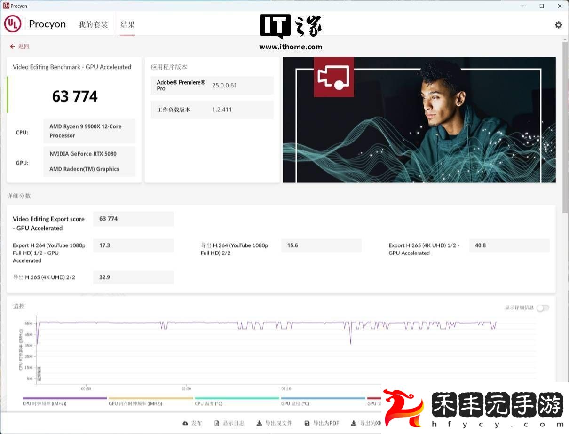Click the download icon beside 导出成文件
This screenshot has height=434, width=569.
pos(259,423)
